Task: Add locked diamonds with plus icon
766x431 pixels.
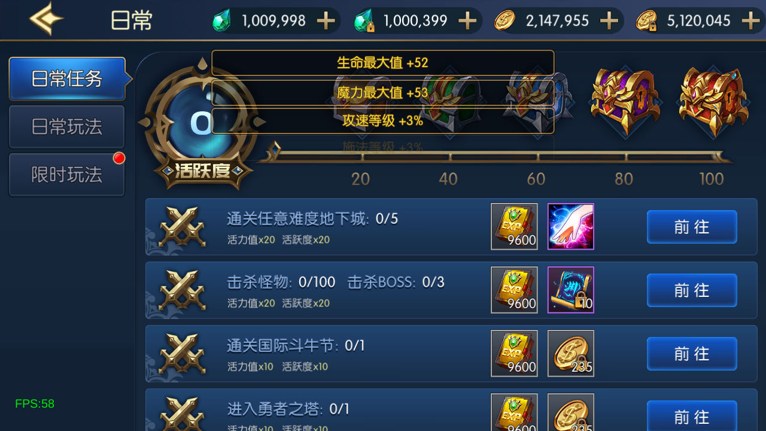Action: 467,21
